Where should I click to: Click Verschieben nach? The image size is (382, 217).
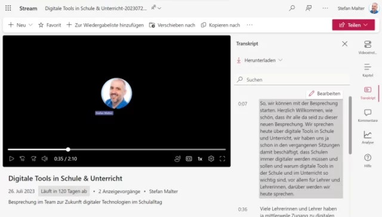coord(172,25)
